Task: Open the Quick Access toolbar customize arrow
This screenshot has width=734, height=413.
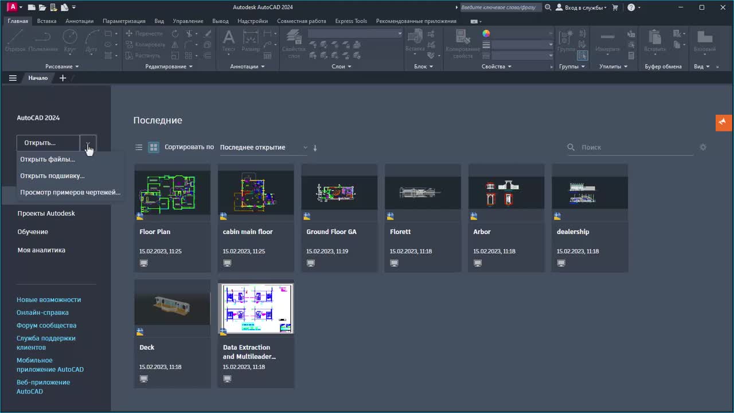Action: [x=74, y=7]
